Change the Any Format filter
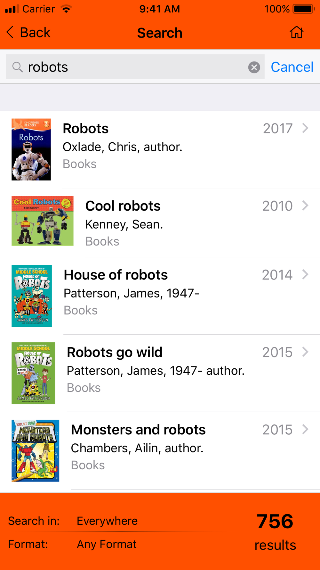320x570 pixels. pyautogui.click(x=107, y=544)
